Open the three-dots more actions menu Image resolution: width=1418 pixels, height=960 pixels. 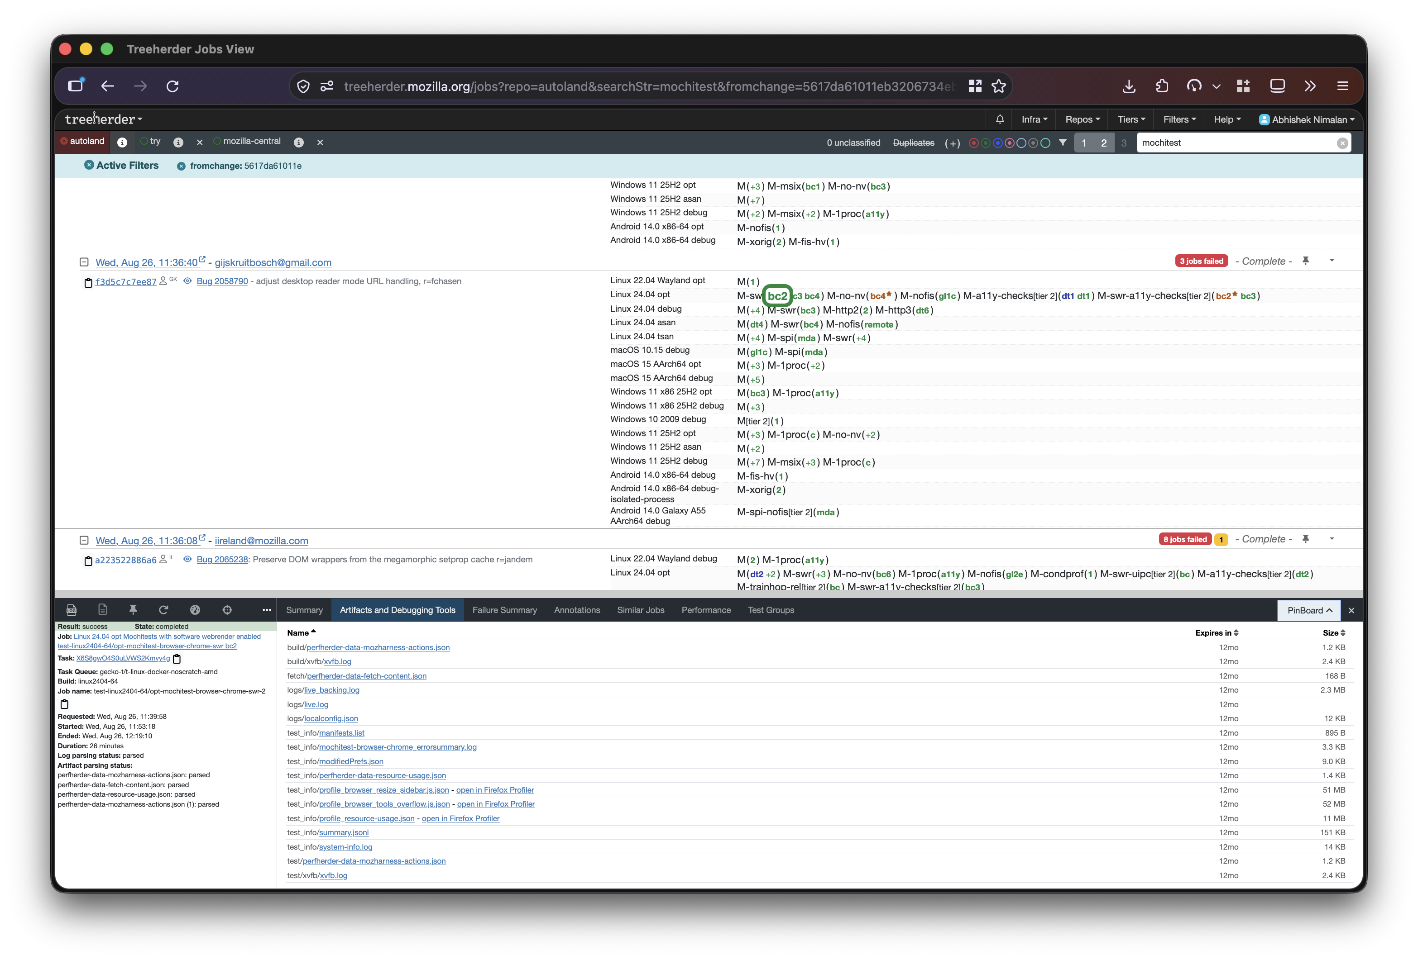click(267, 609)
